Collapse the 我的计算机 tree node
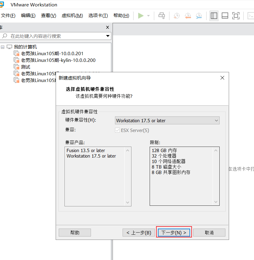 point(2,47)
